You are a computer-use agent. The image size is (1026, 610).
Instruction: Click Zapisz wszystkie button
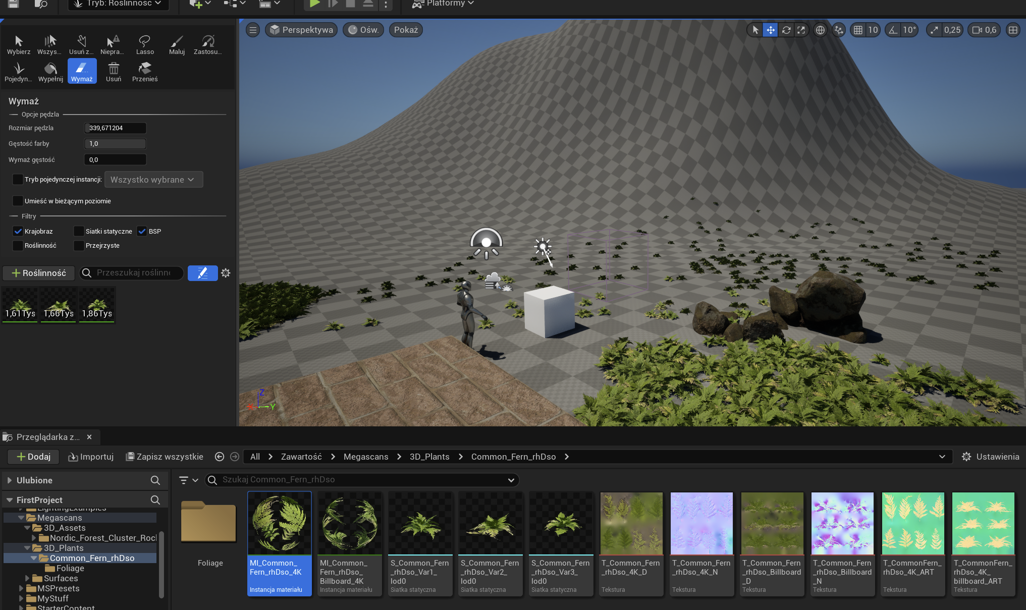[165, 457]
